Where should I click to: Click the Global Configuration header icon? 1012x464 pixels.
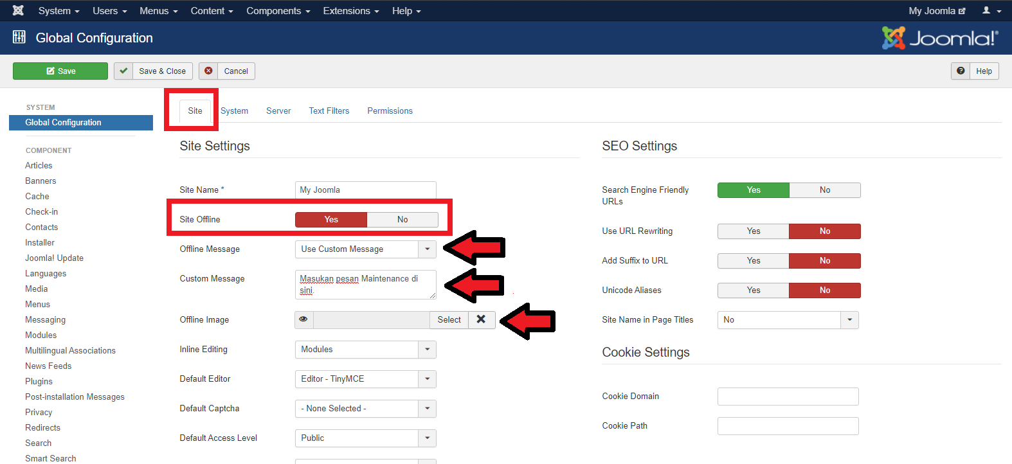[19, 37]
